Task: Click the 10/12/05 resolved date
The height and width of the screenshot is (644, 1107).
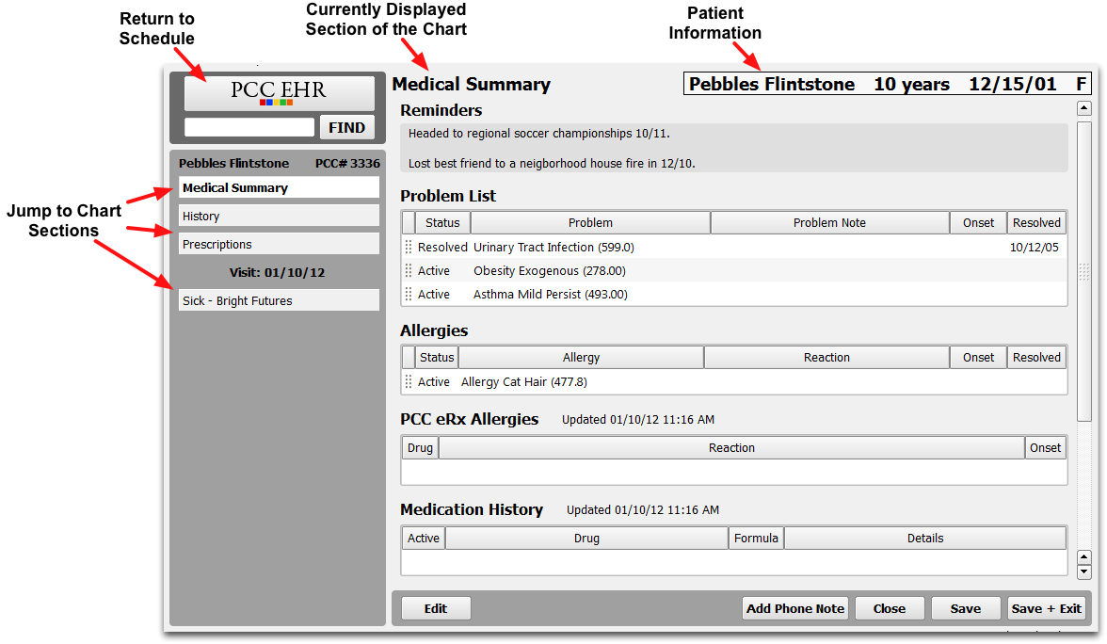Action: pyautogui.click(x=1034, y=247)
